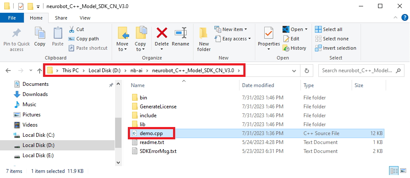Click the Rename ribbon button
The height and width of the screenshot is (178, 410).
click(180, 37)
